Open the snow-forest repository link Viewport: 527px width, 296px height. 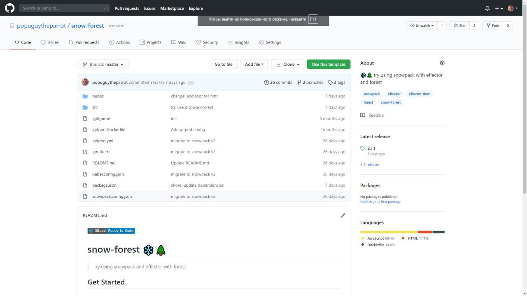pyautogui.click(x=87, y=25)
